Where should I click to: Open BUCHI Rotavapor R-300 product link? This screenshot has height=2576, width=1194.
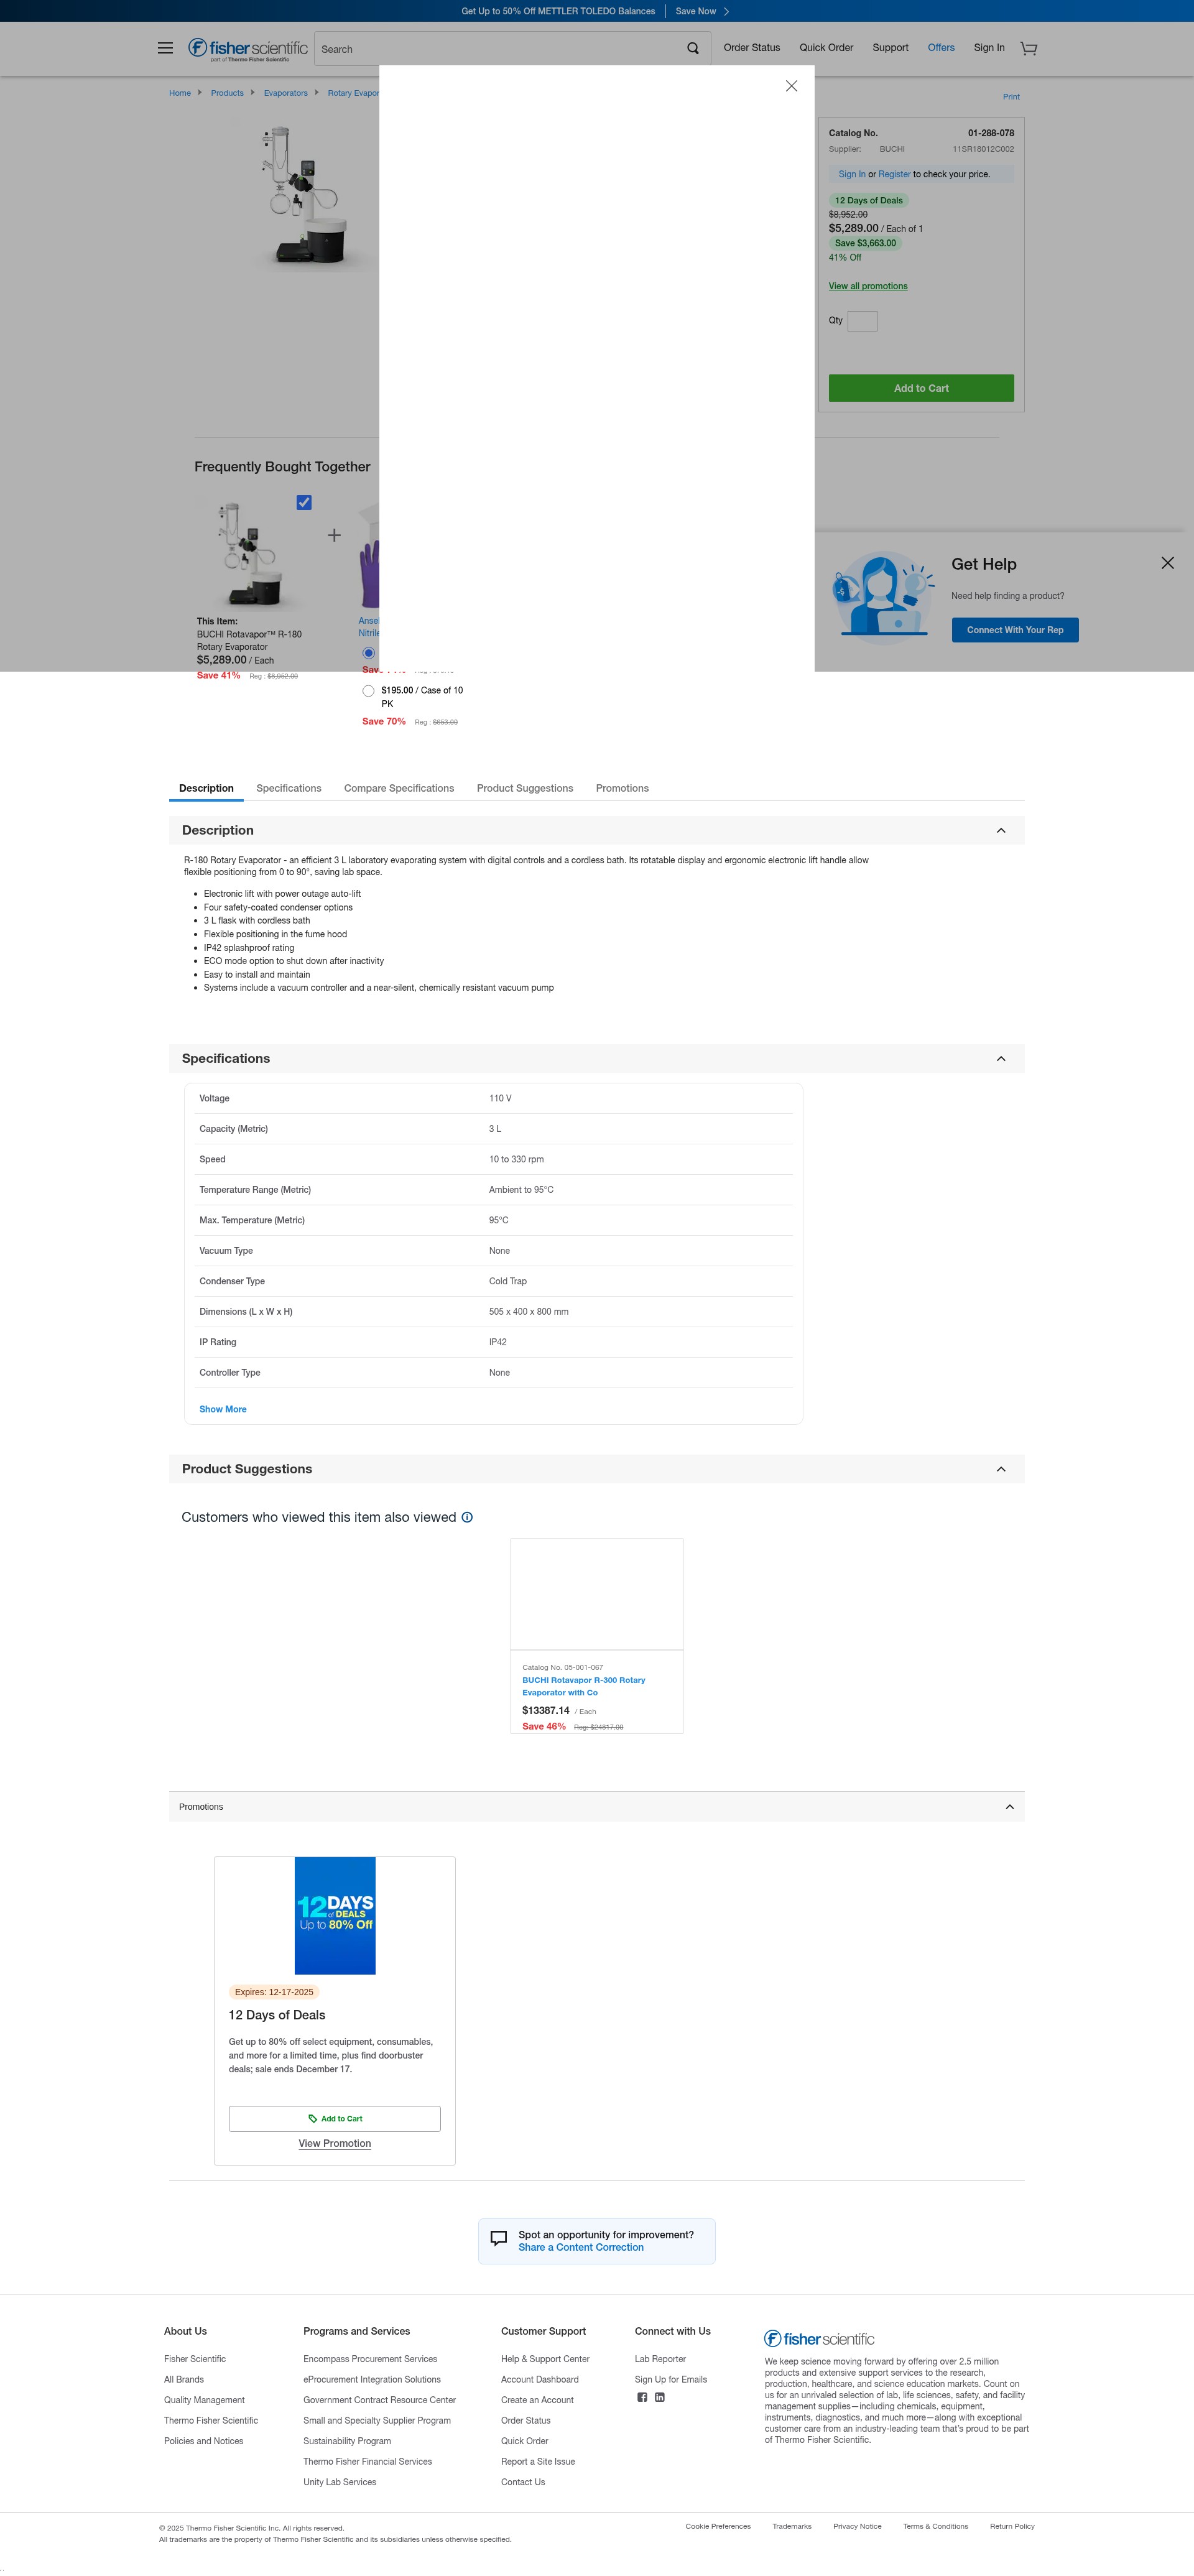583,1686
